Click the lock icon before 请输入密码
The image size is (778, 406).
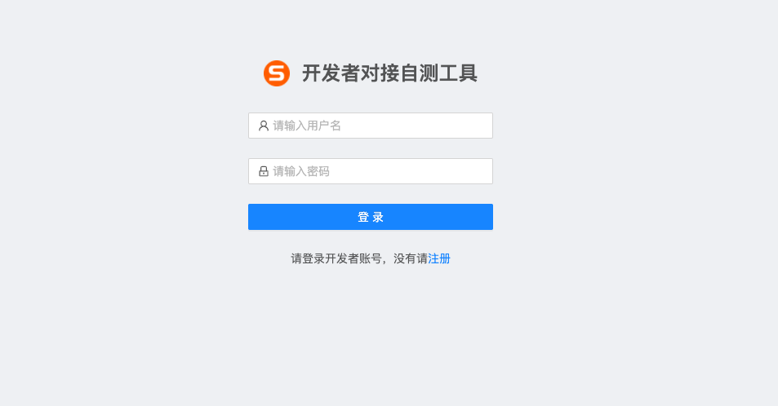pyautogui.click(x=264, y=171)
